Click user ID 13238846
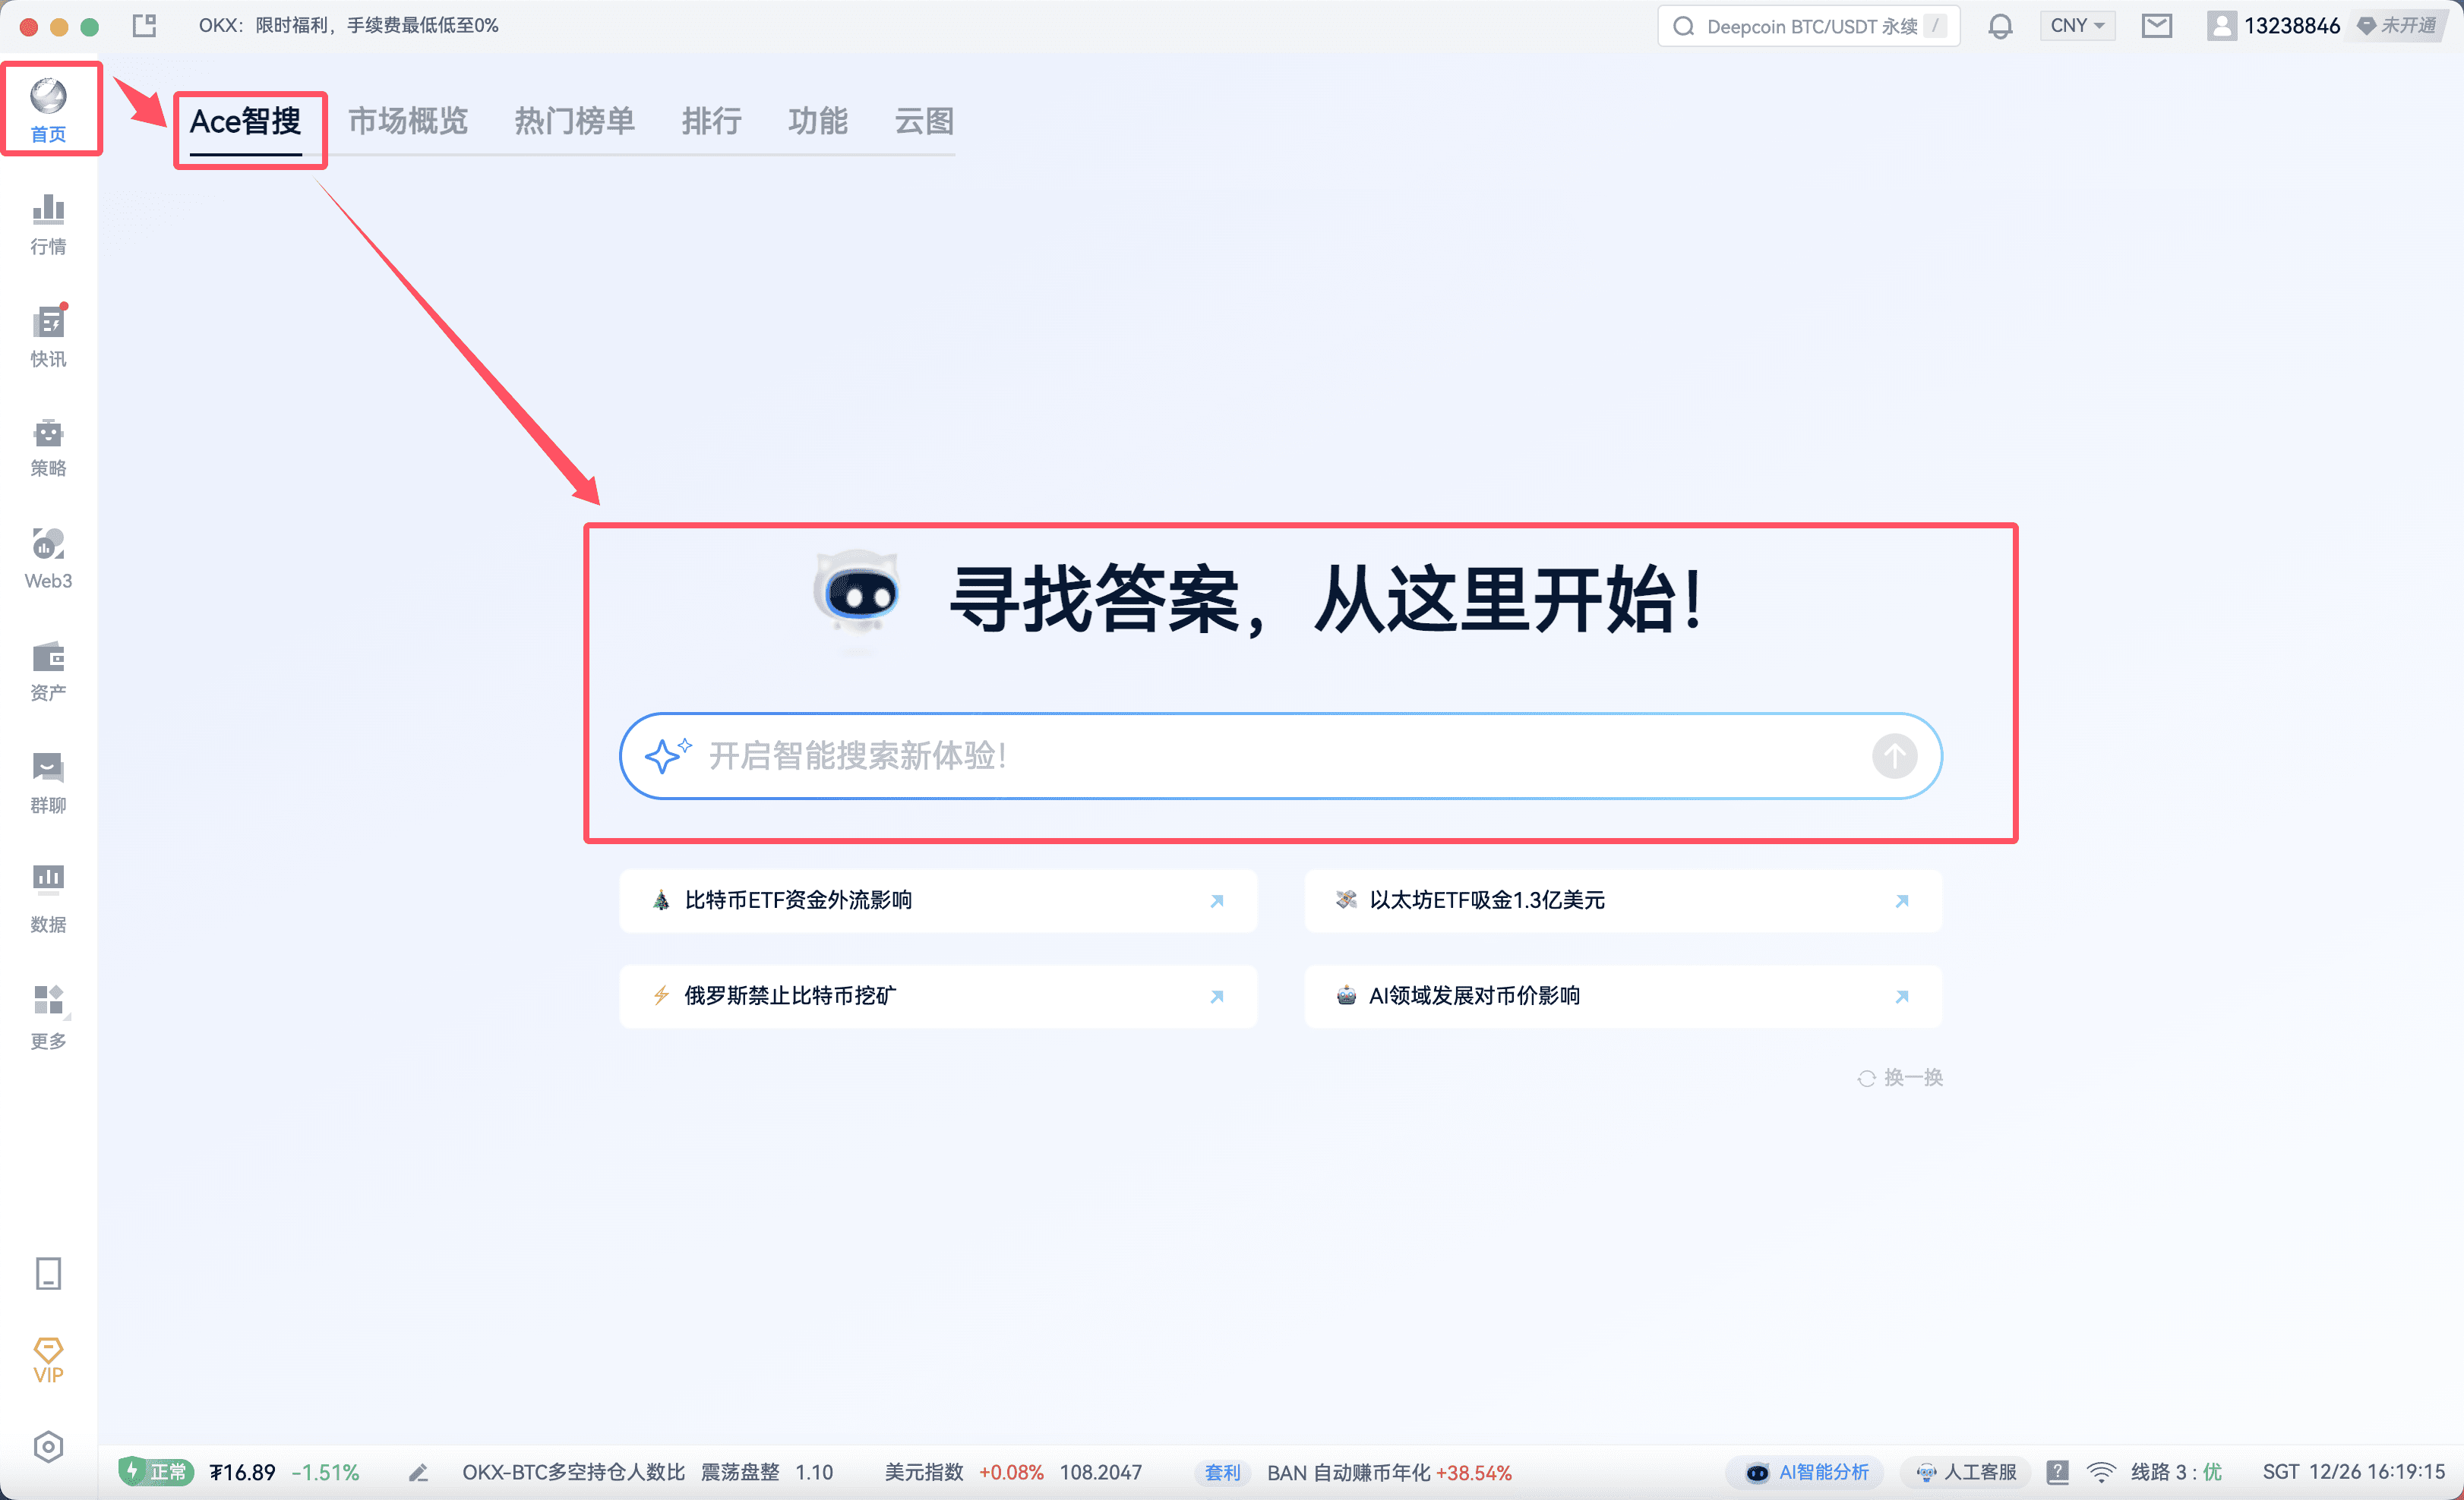The image size is (2464, 1500). click(2292, 26)
